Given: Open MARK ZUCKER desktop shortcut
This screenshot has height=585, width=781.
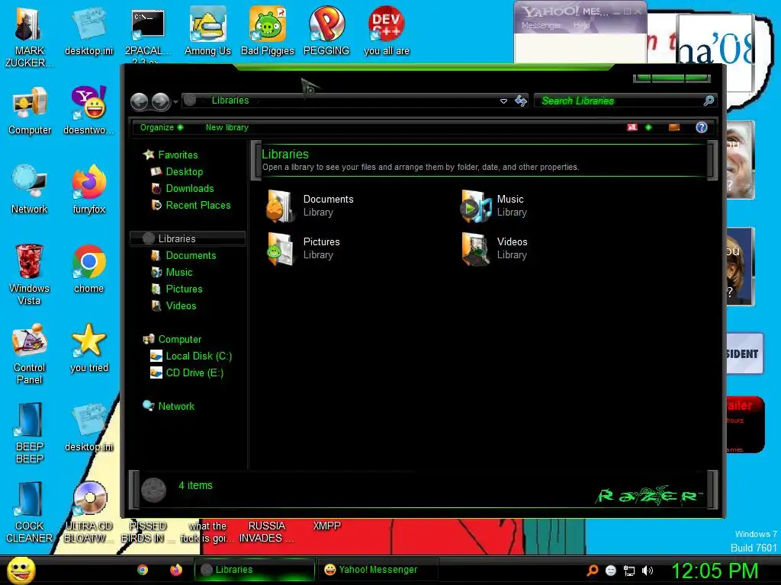Looking at the screenshot, I should [29, 37].
